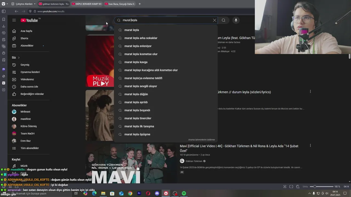
Task: Open YouTube hamburger guide menu
Action: (x=14, y=20)
